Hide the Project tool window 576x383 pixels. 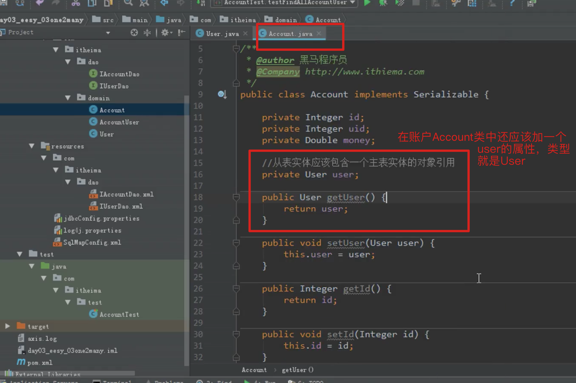click(x=182, y=32)
